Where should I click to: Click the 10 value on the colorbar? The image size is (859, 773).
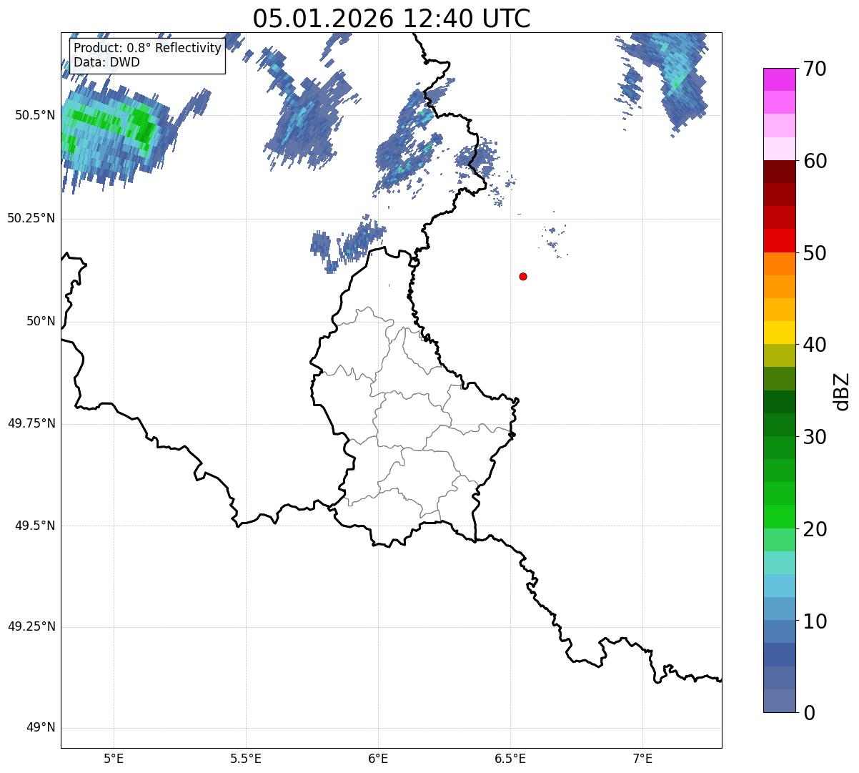(x=815, y=621)
